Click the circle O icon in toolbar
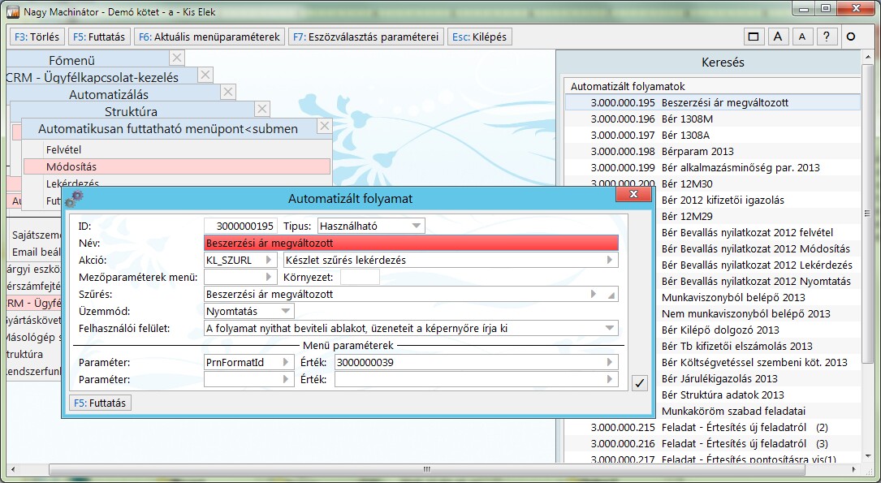This screenshot has width=881, height=483. (x=851, y=37)
